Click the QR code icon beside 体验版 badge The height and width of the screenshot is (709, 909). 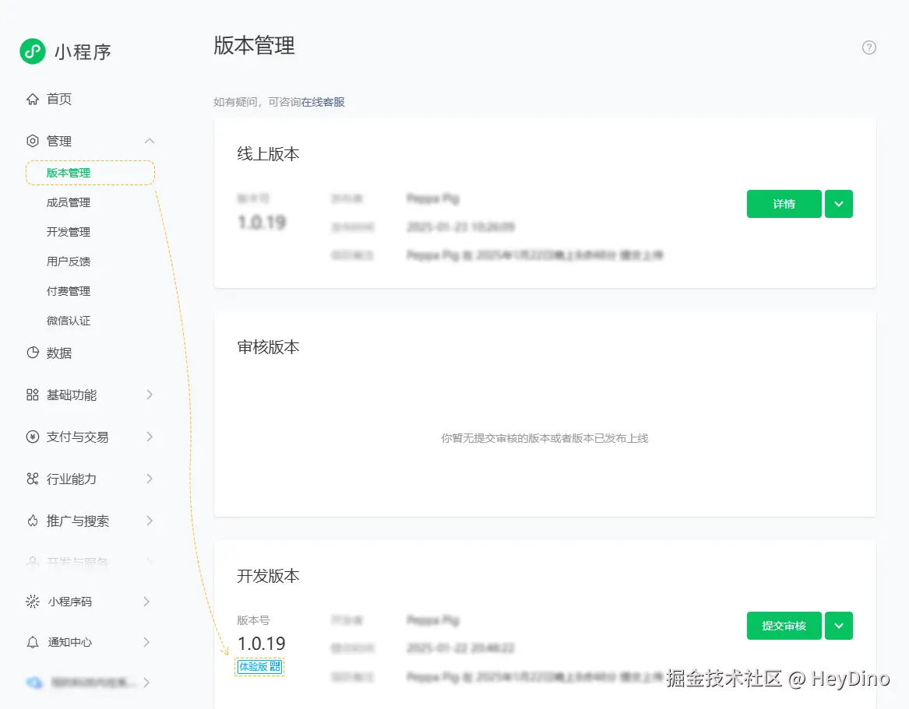click(x=274, y=667)
